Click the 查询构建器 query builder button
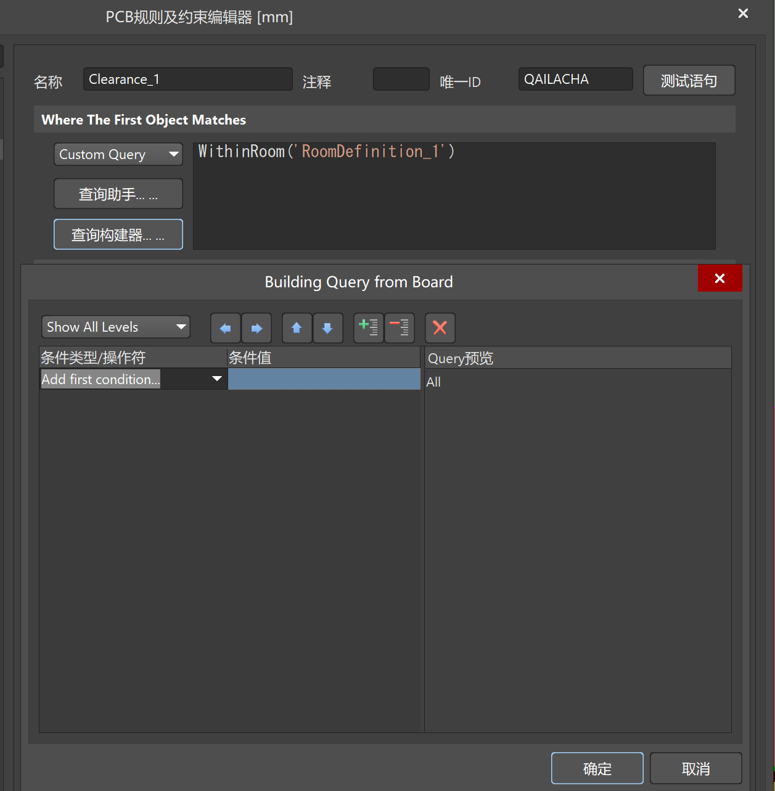This screenshot has height=791, width=775. [118, 235]
